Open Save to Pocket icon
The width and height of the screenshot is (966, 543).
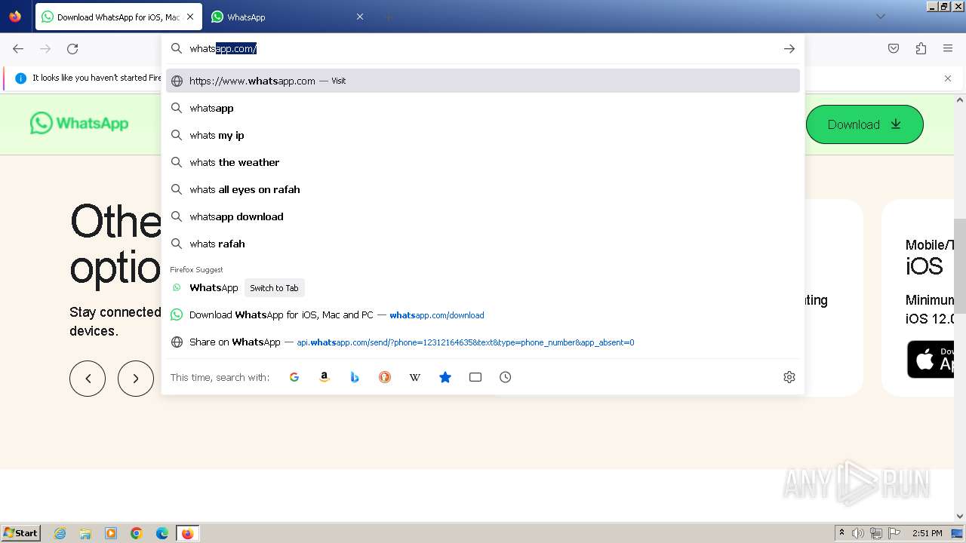894,48
